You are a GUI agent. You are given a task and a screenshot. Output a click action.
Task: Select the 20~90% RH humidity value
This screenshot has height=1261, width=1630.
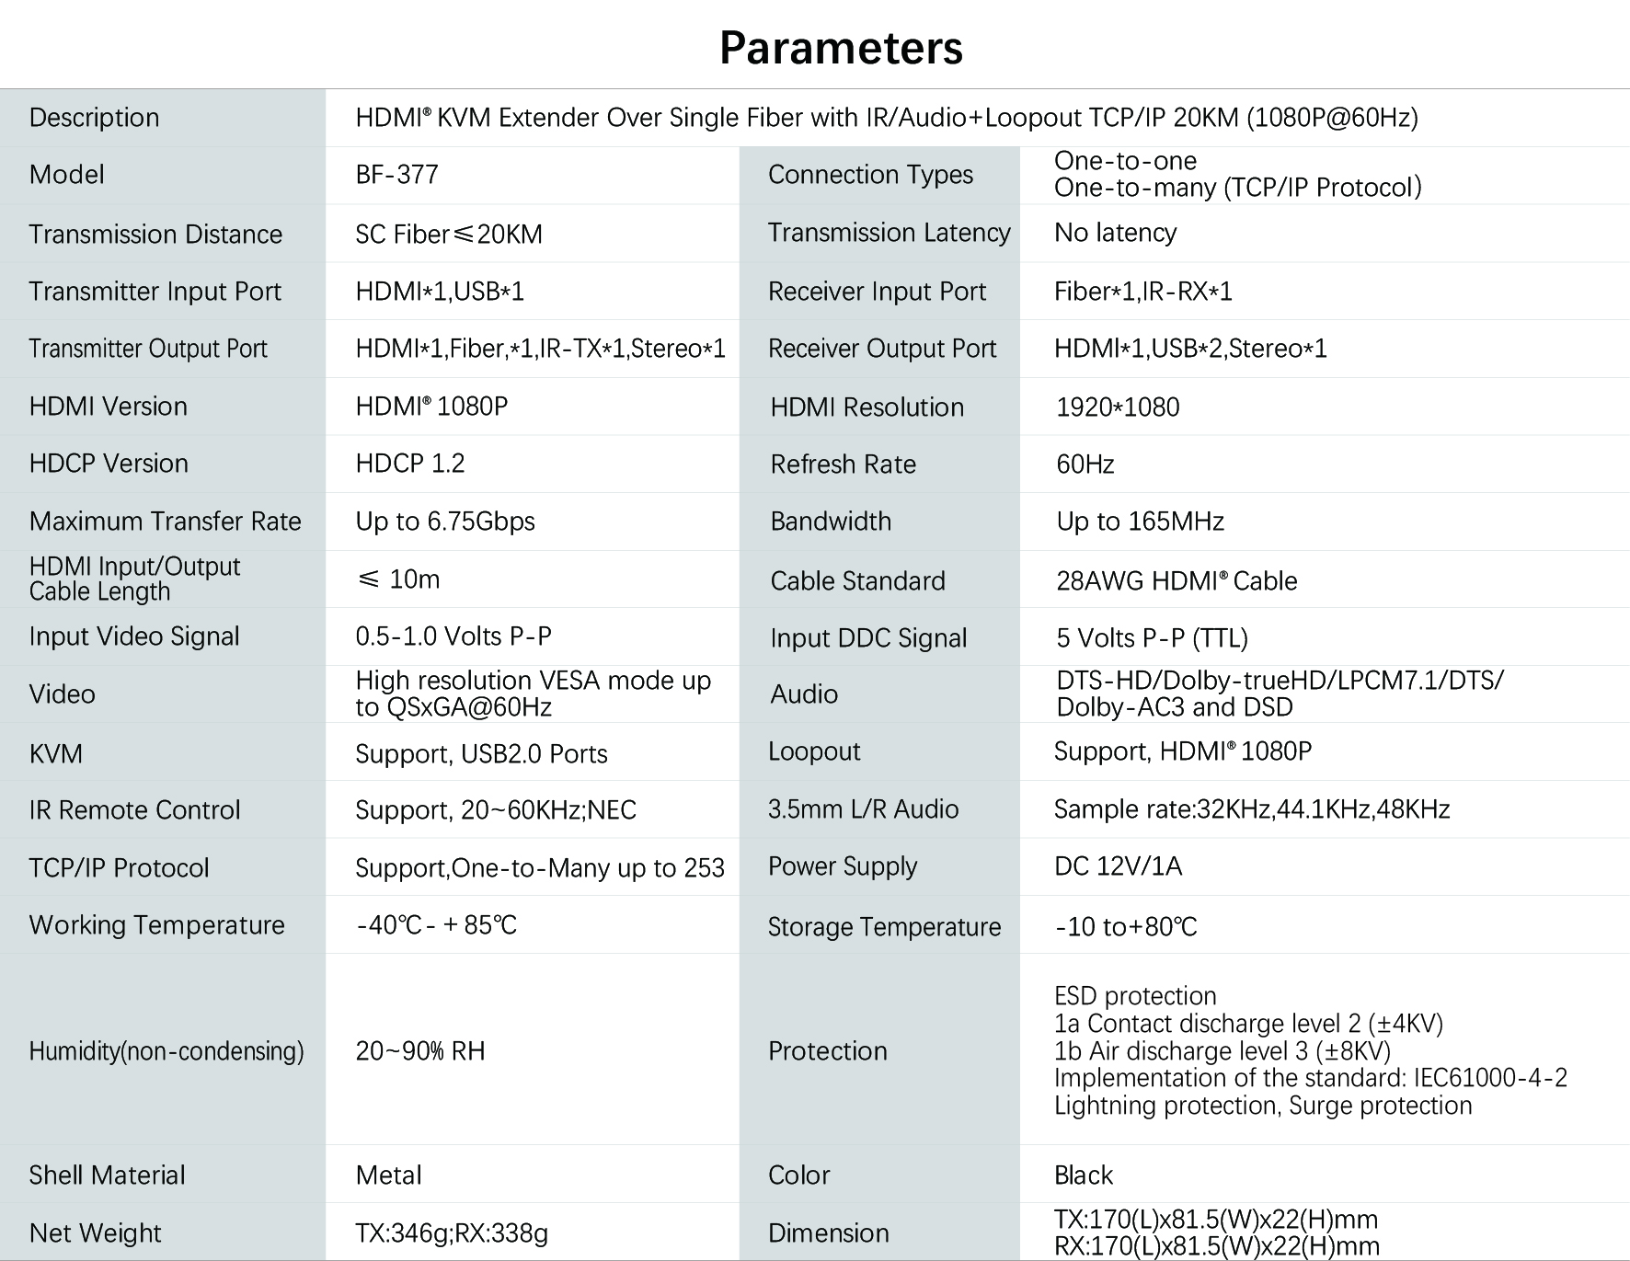[x=419, y=1051]
